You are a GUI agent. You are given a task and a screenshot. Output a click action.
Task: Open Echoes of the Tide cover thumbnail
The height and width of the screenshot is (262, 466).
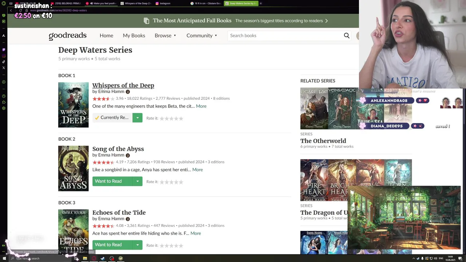(73, 231)
